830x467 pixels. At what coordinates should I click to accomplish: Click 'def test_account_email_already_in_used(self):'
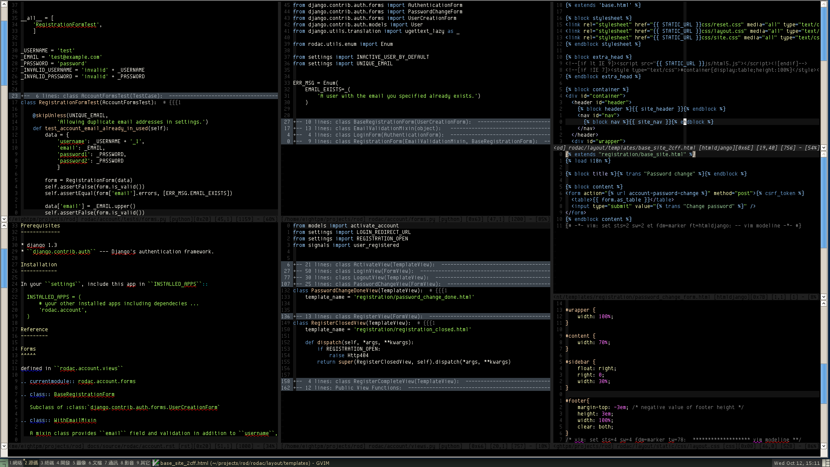click(101, 128)
